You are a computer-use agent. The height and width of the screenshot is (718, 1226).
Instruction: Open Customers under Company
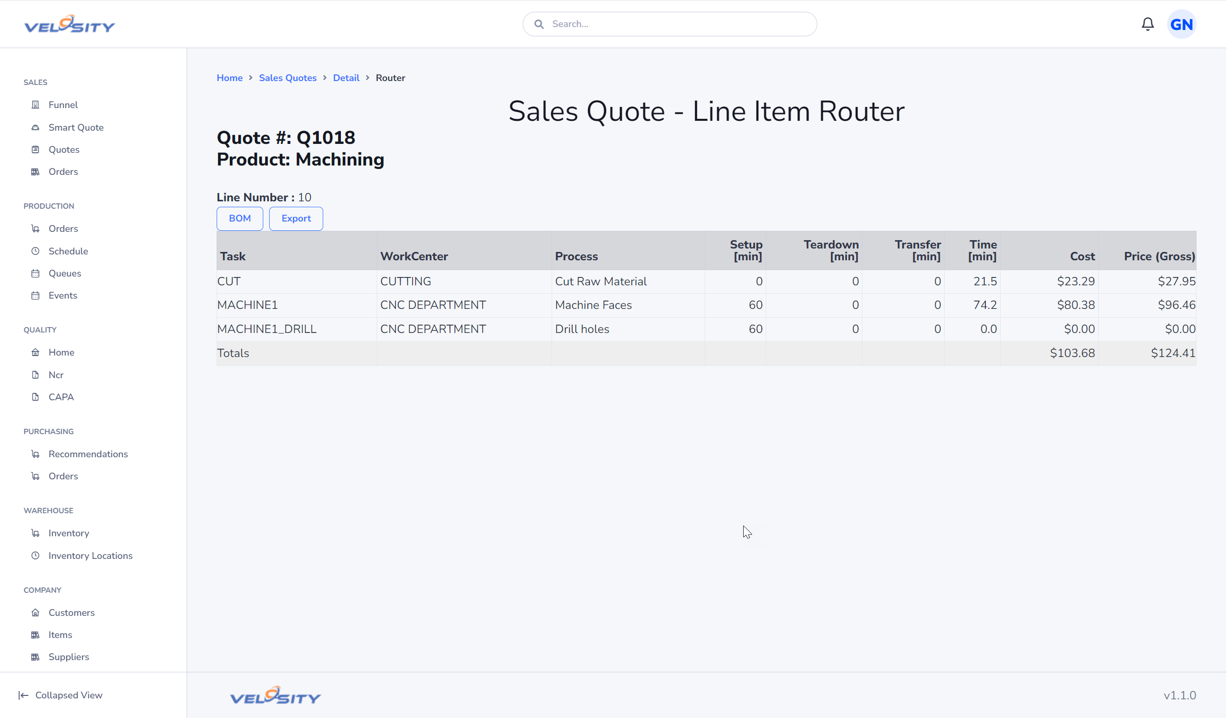click(x=71, y=612)
